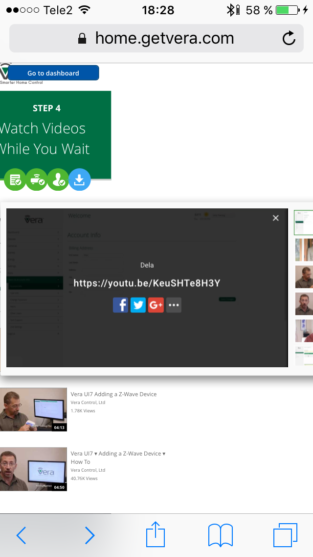Viewport: 313px width, 557px height.
Task: Go back with the Safari back arrow
Action: [x=21, y=535]
